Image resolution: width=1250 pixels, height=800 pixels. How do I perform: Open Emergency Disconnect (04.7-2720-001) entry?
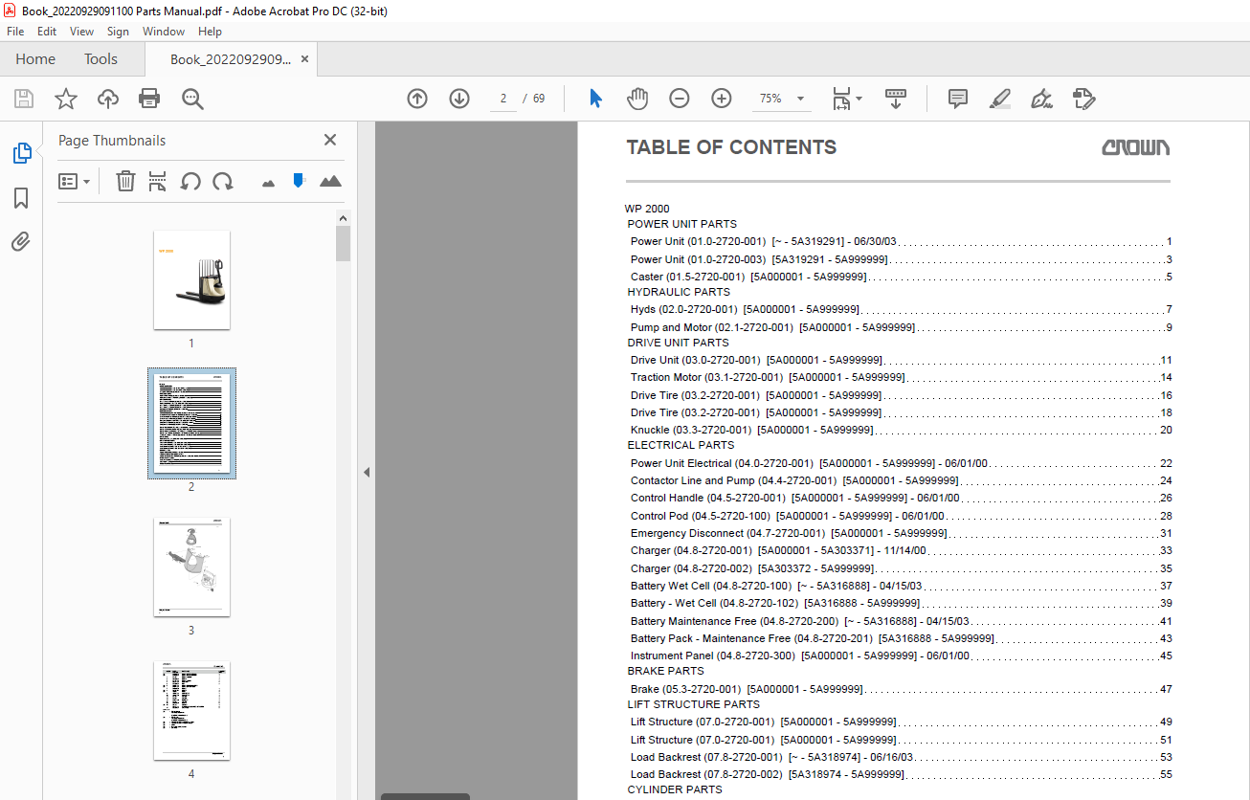[x=901, y=533]
